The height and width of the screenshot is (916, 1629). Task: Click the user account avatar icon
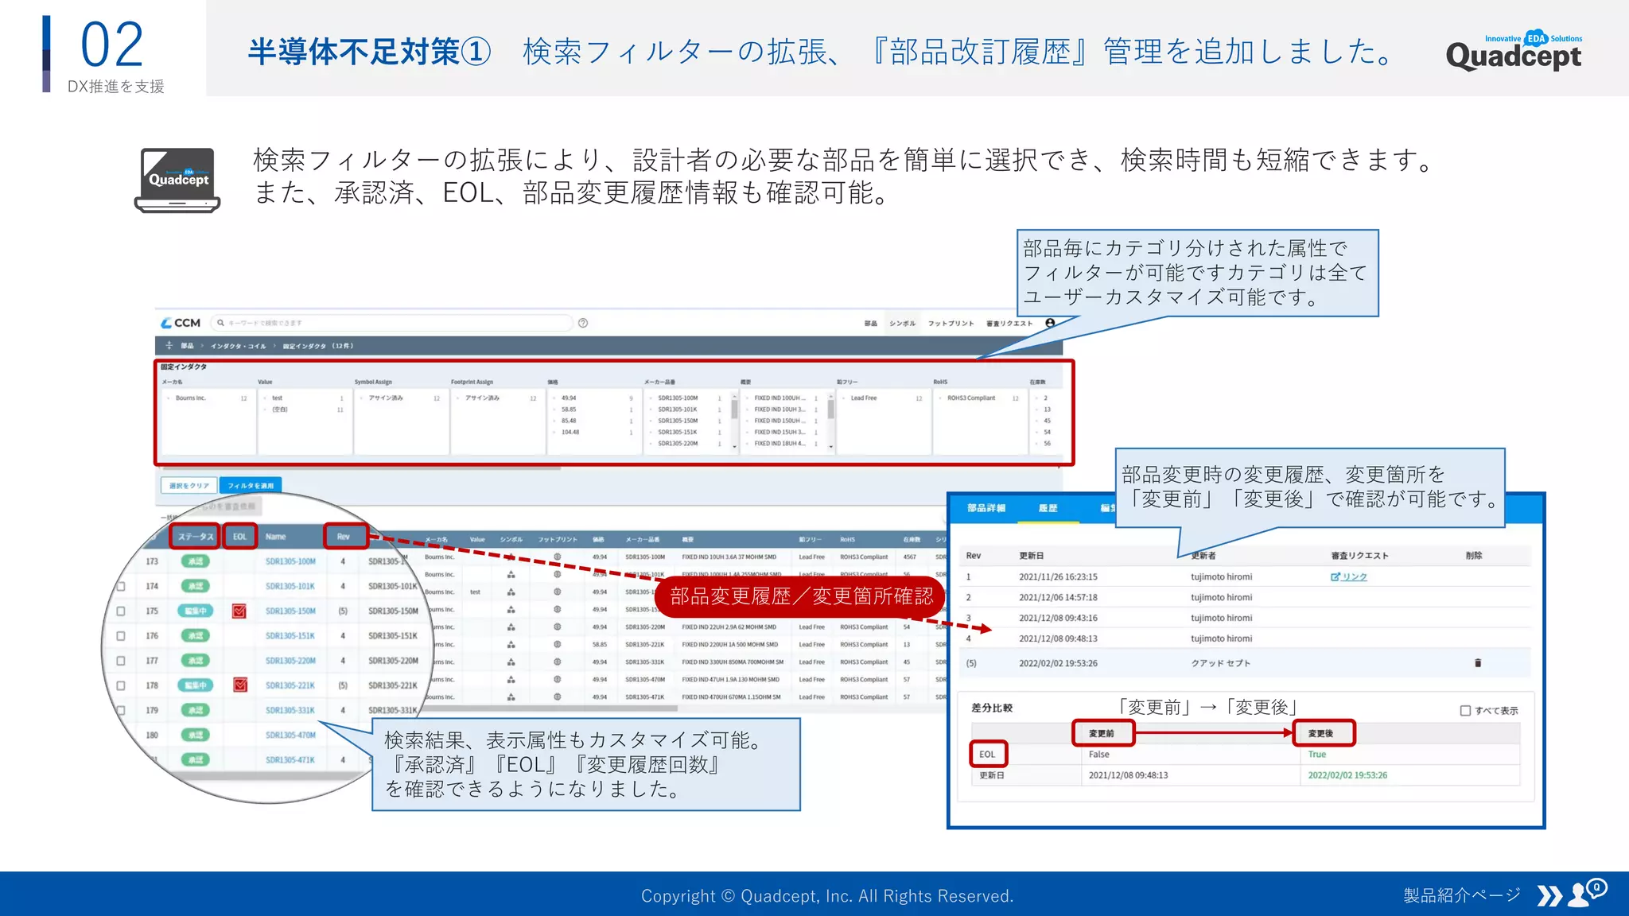click(x=1050, y=323)
